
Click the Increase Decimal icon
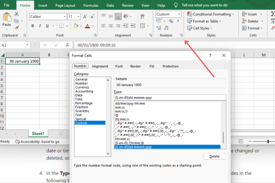click(x=159, y=28)
